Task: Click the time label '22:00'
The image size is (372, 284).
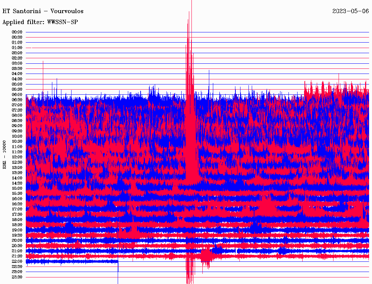Action: (x=17, y=262)
